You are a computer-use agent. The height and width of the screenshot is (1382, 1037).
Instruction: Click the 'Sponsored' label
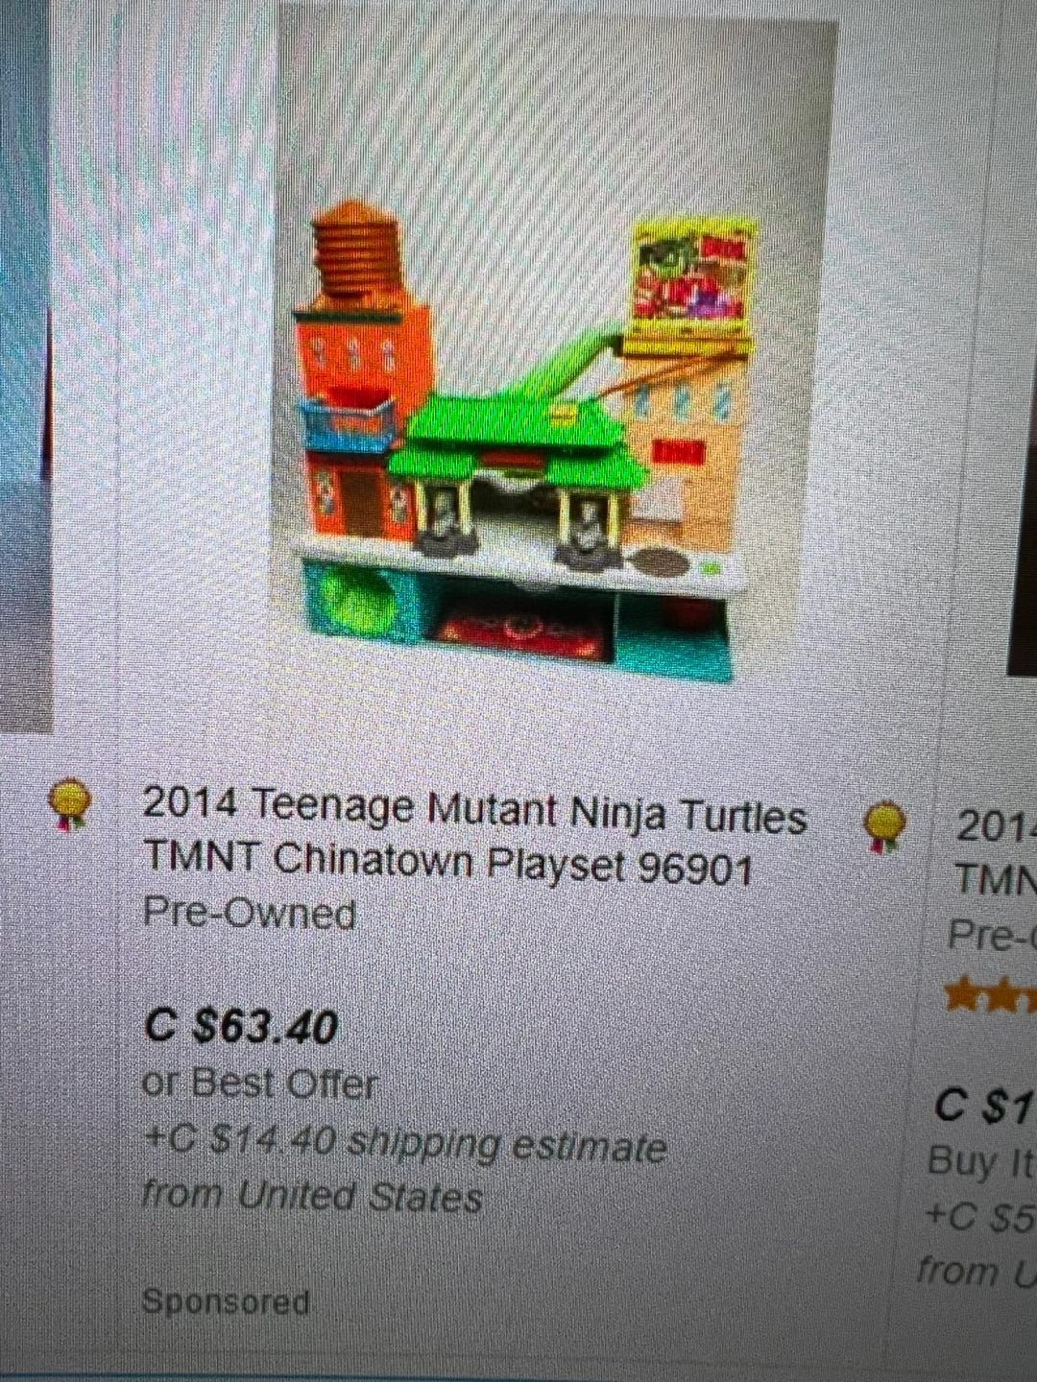point(226,1301)
